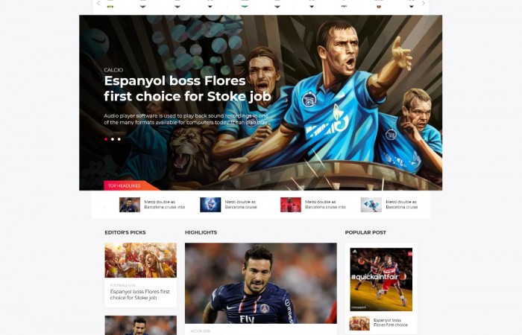
Task: Open Editor's Picks Espanyol boss Flores article title
Action: (x=140, y=295)
